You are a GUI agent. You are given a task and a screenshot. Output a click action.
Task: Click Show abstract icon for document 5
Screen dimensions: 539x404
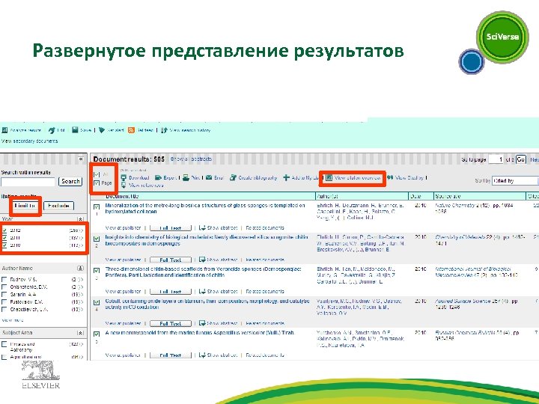pyautogui.click(x=202, y=355)
